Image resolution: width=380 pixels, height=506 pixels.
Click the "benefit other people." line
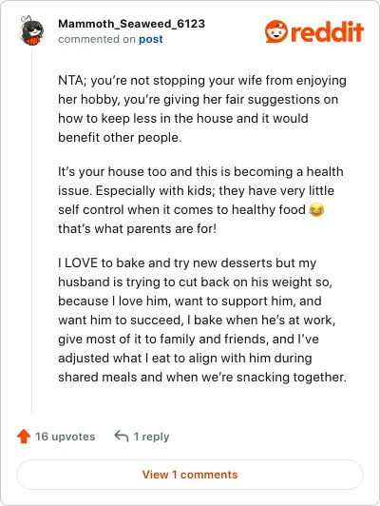(x=120, y=138)
